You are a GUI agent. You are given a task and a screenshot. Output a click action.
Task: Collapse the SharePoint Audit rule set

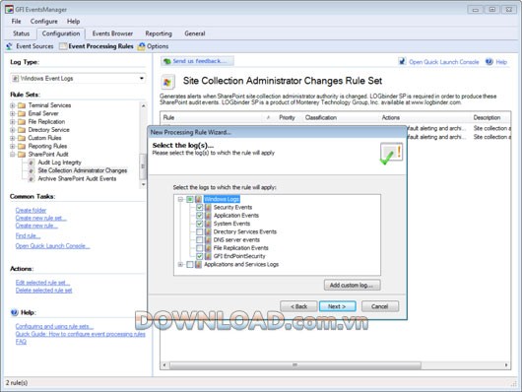click(13, 155)
